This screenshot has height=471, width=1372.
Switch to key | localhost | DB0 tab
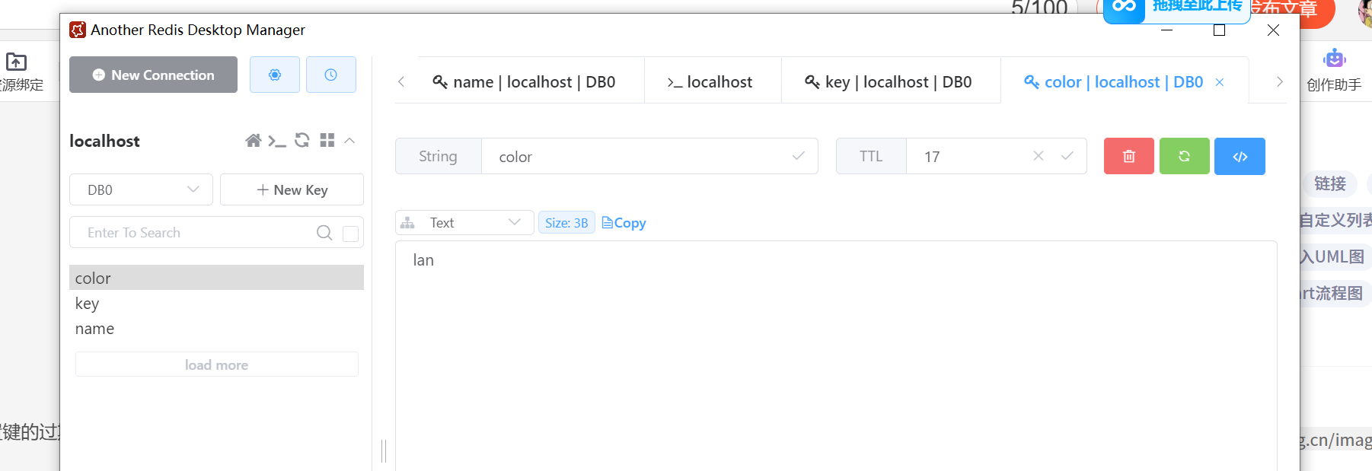click(x=889, y=81)
